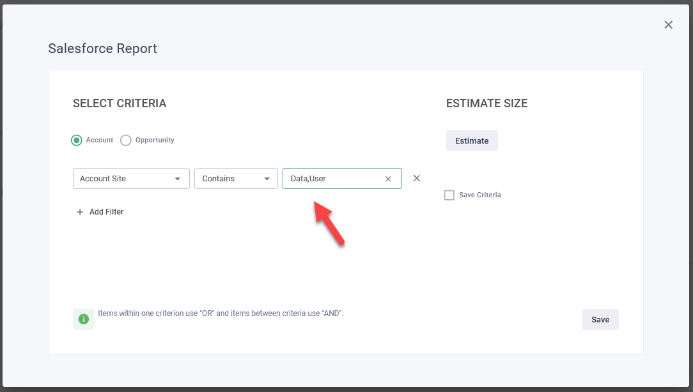The image size is (693, 392).
Task: Focus the Data,User text input
Action: point(332,179)
